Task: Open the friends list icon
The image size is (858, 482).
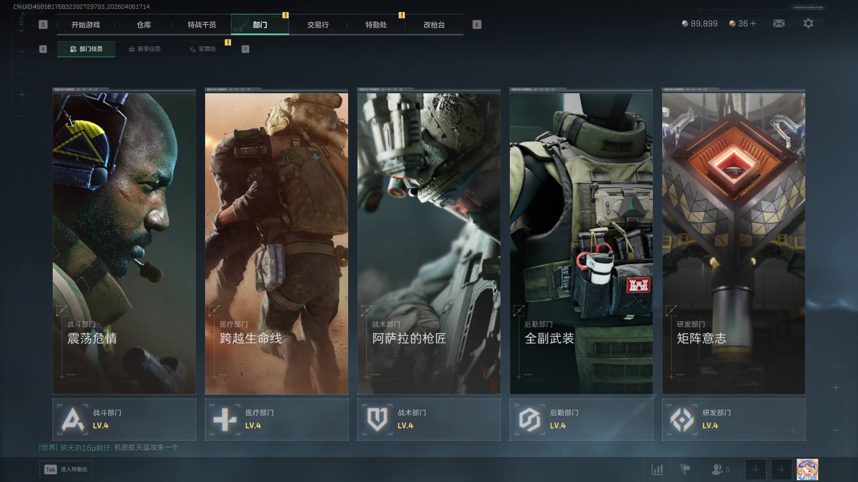Action: point(718,470)
